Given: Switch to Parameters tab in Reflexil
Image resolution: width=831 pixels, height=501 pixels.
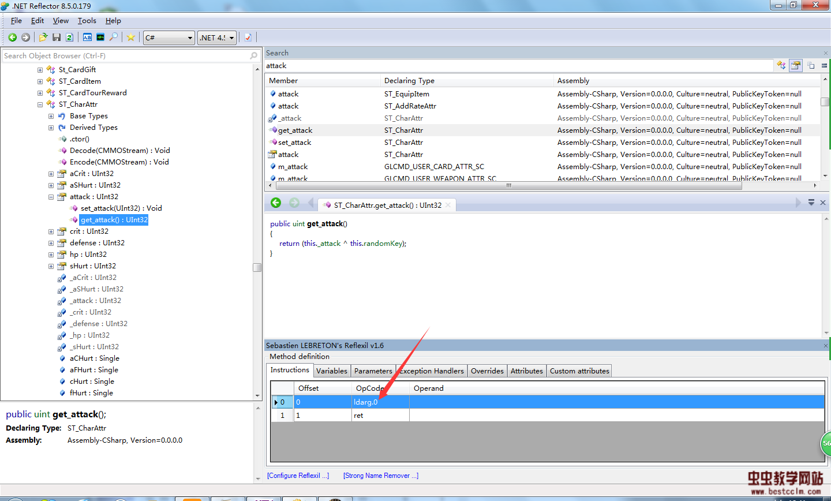Looking at the screenshot, I should 373,371.
